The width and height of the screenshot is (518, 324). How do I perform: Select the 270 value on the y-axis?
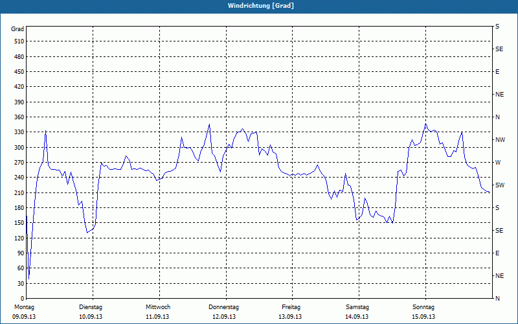19,163
